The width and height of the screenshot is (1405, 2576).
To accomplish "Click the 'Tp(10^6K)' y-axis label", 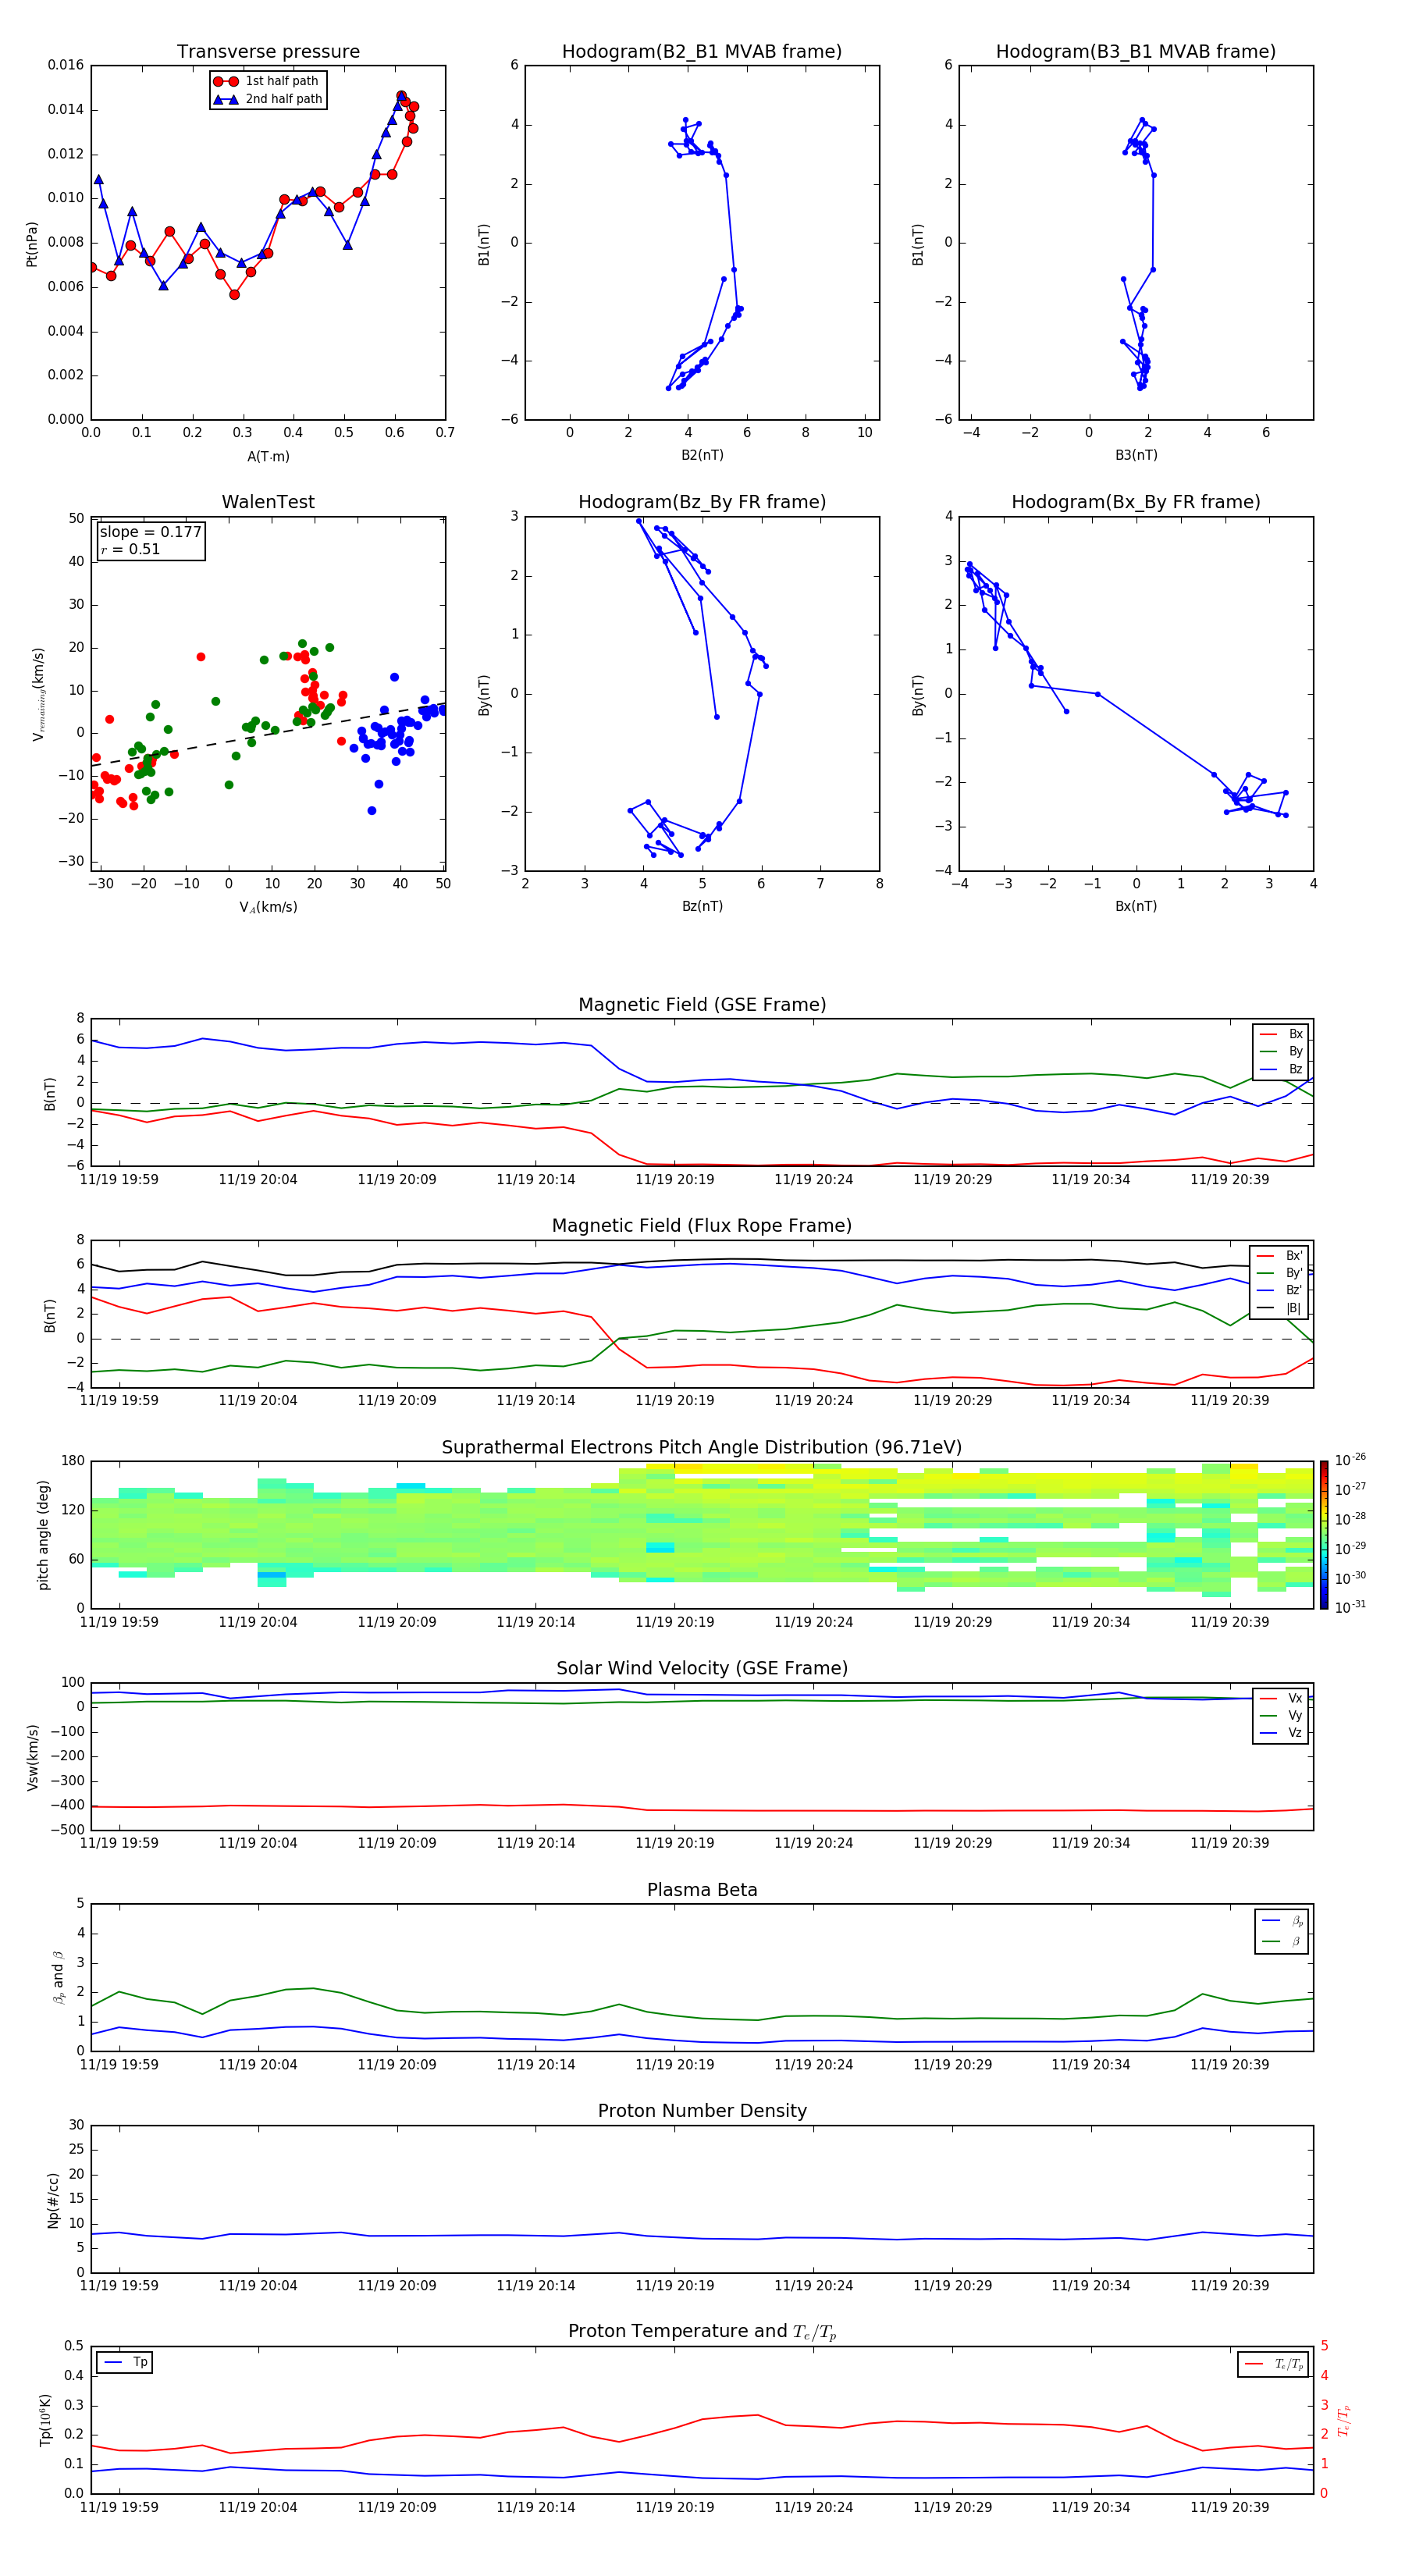I will click(x=45, y=2420).
